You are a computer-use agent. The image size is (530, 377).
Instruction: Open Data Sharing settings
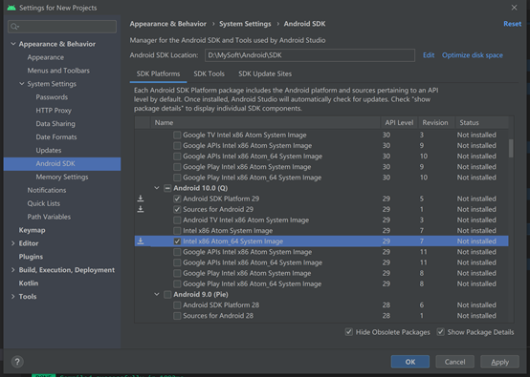(x=55, y=124)
